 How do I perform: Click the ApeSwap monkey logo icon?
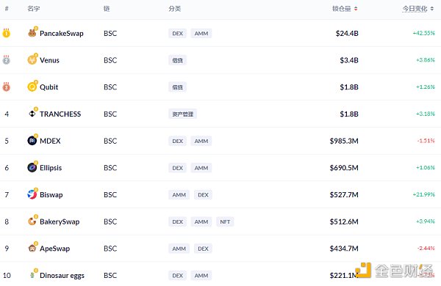[32, 248]
